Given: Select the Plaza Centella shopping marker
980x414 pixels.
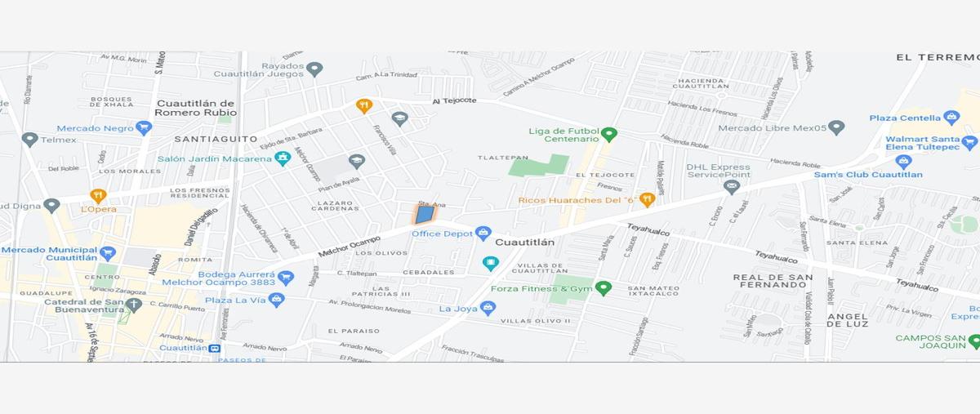Looking at the screenshot, I should [951, 118].
